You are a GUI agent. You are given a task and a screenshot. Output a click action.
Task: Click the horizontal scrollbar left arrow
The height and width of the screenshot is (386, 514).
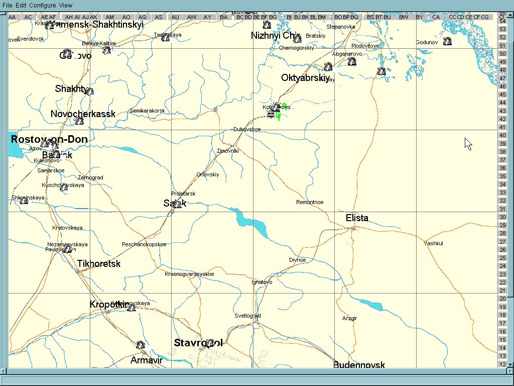(x=3, y=371)
